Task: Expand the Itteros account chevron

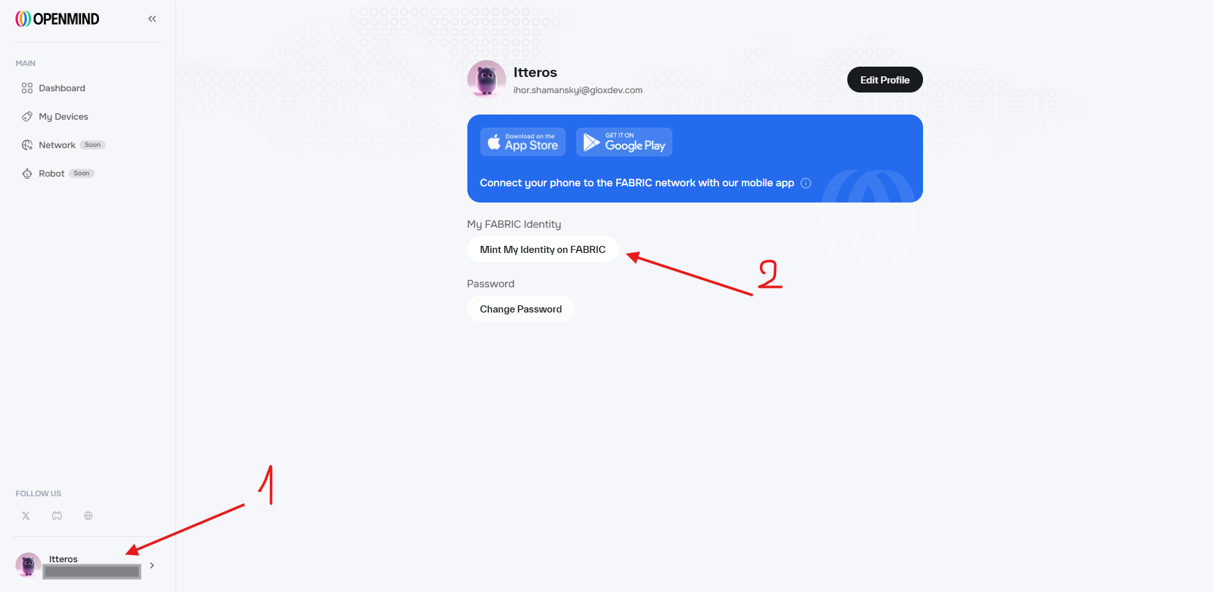Action: pos(152,565)
